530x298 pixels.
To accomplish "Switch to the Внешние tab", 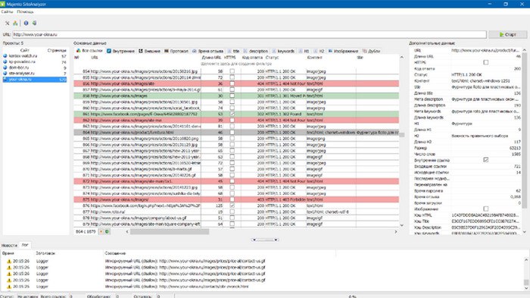I will (150, 51).
